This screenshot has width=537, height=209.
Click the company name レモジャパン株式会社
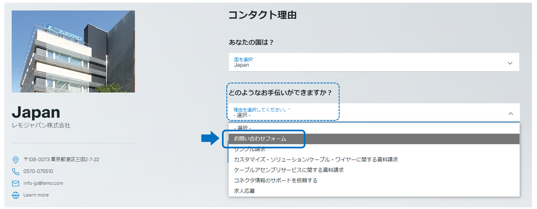41,125
